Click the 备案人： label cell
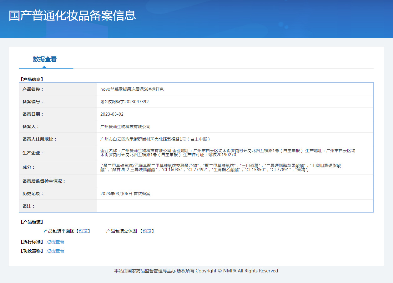393x283 pixels. coord(58,127)
